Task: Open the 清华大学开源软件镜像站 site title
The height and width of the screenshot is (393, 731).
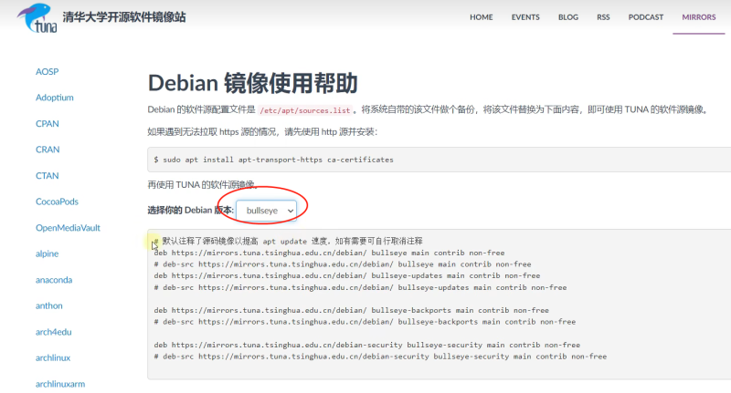Action: (x=124, y=17)
